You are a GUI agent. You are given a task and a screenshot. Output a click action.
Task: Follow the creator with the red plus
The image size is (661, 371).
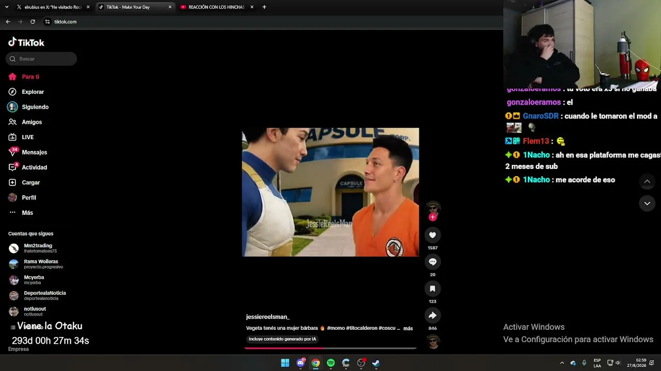(433, 217)
